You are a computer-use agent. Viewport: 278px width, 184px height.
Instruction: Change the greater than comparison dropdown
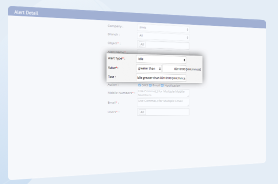(149, 69)
